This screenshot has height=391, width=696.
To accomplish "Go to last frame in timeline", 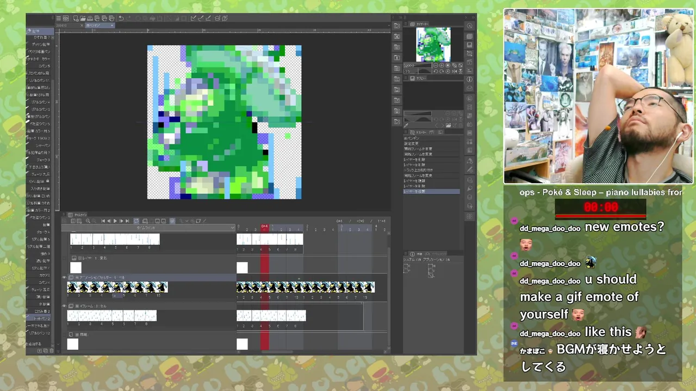I will tap(127, 221).
